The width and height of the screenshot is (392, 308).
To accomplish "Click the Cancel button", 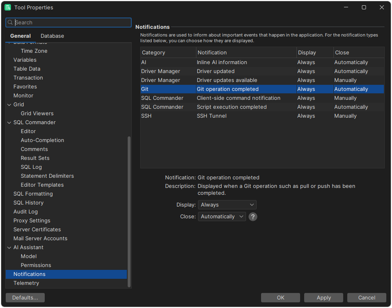I will pos(366,297).
